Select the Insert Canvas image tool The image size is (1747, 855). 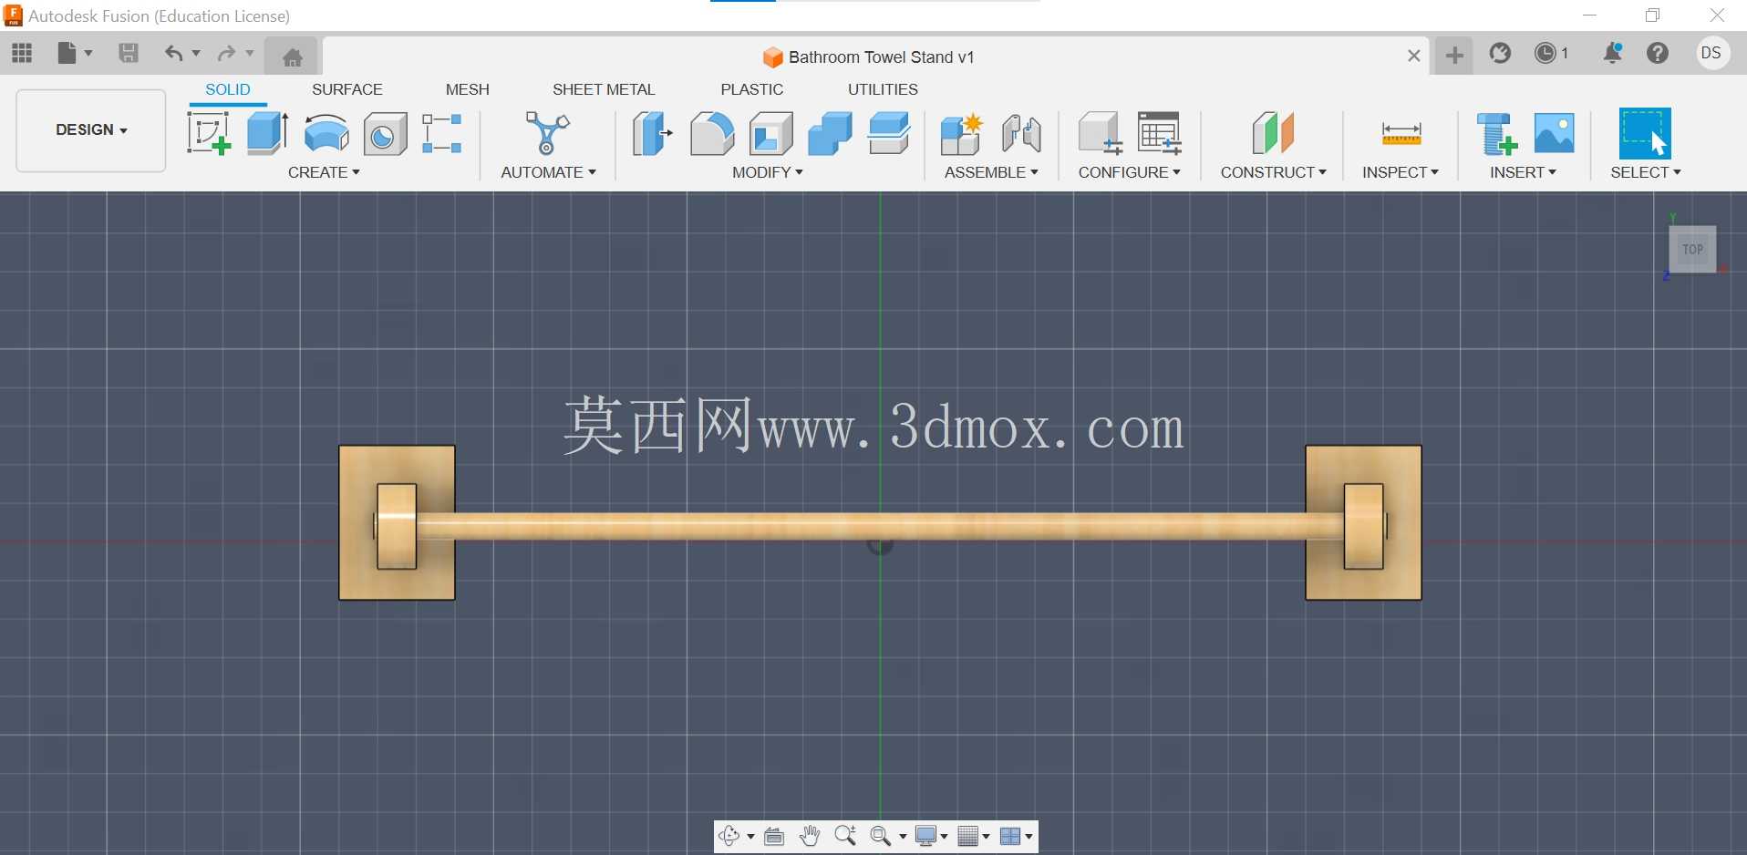click(x=1555, y=133)
